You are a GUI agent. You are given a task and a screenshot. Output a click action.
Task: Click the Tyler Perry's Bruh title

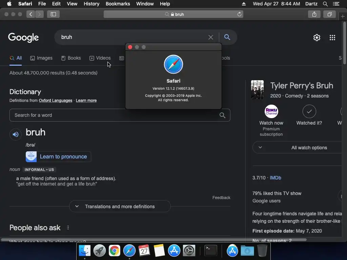point(302,86)
